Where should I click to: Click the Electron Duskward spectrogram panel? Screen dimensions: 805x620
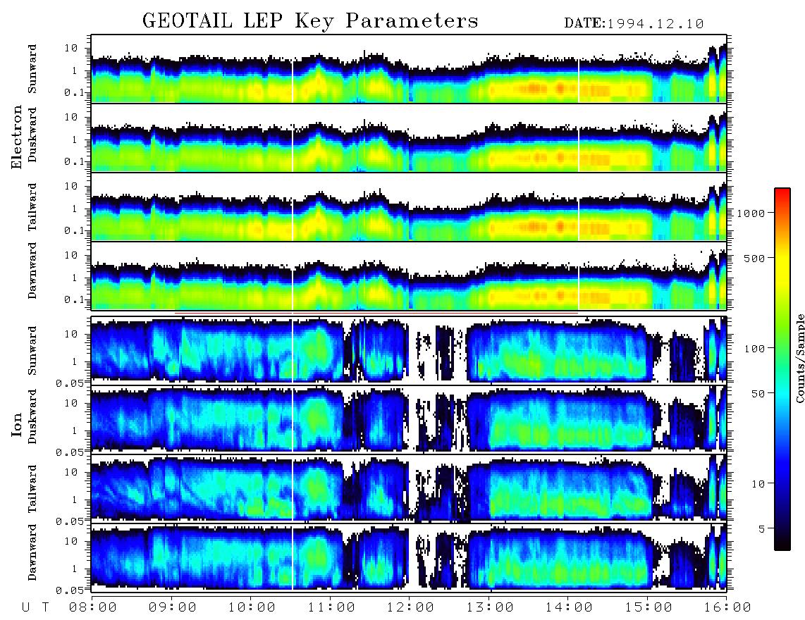409,137
